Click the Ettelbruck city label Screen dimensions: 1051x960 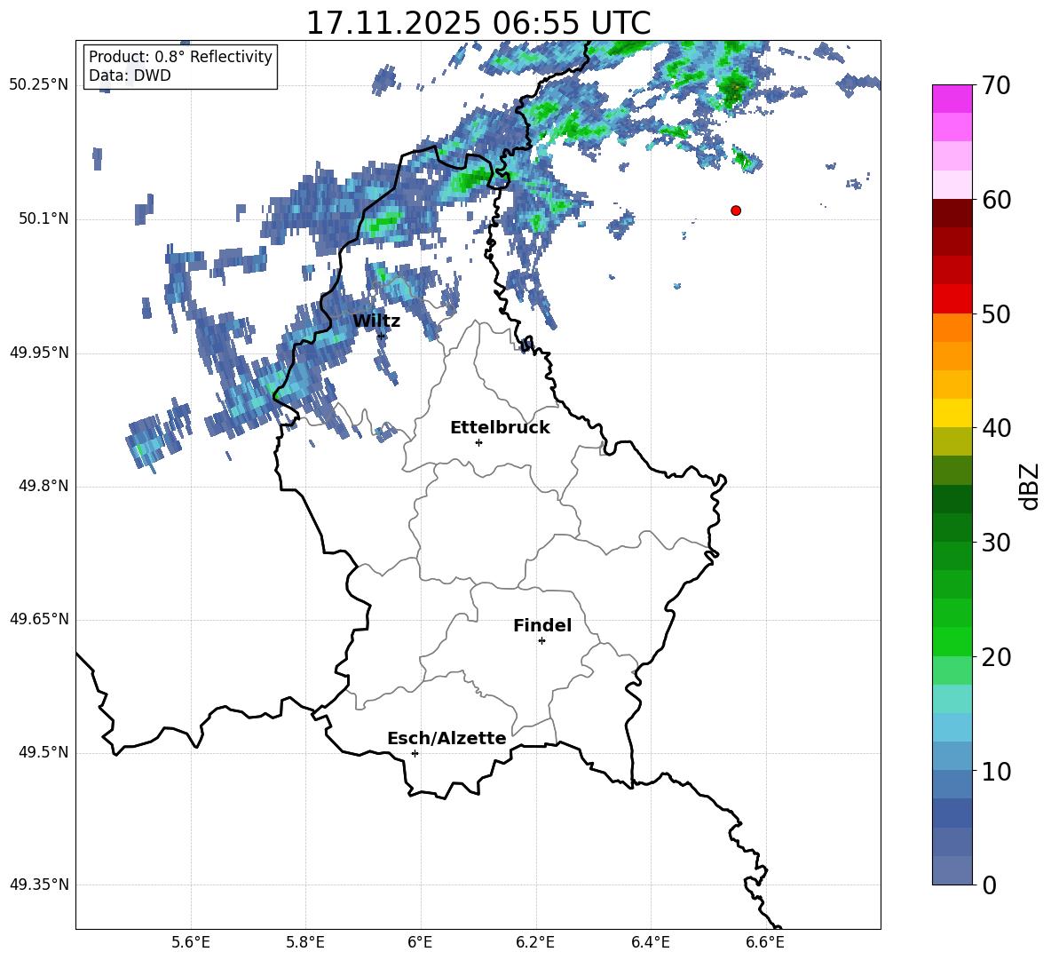(x=500, y=428)
